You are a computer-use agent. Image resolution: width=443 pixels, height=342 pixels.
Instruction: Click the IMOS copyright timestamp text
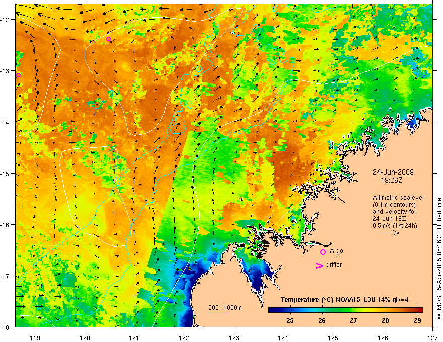[x=439, y=258]
